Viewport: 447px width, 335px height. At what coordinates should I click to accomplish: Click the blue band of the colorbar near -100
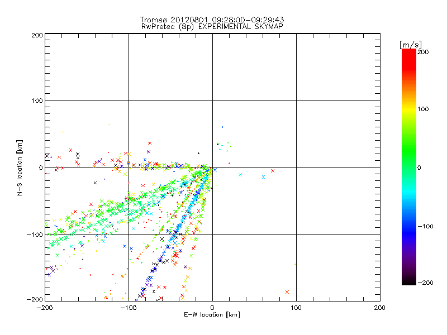tap(409, 226)
